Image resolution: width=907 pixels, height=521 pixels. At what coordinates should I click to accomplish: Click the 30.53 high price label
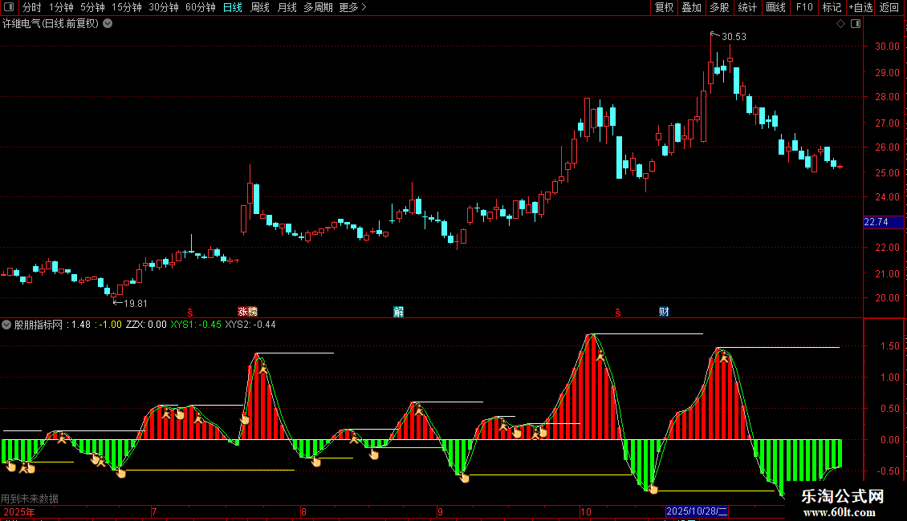click(734, 36)
